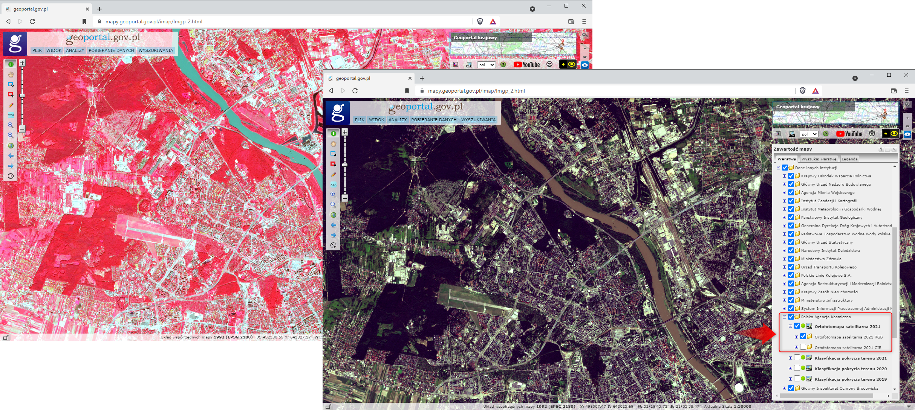Open the YouTube link in front window
Image resolution: width=915 pixels, height=410 pixels.
(849, 134)
